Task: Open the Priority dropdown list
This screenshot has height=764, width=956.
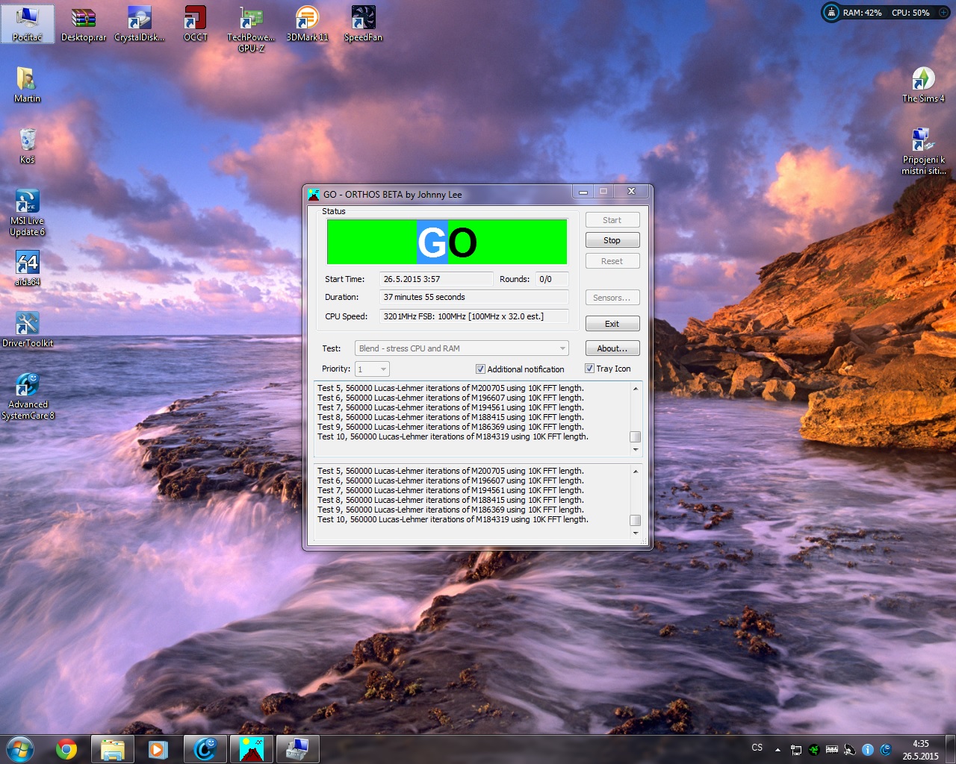Action: tap(383, 369)
